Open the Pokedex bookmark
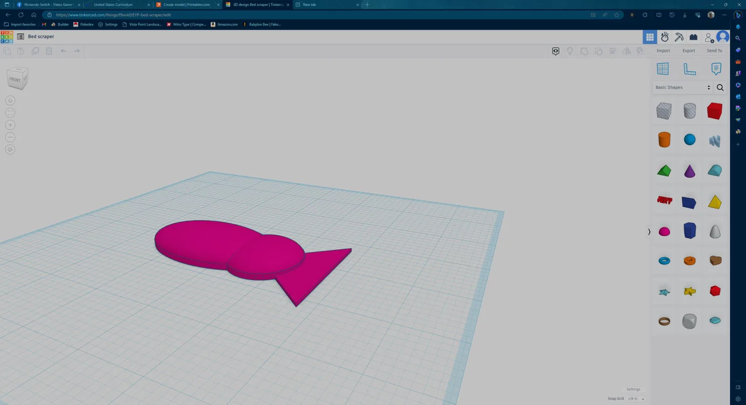 83,24
